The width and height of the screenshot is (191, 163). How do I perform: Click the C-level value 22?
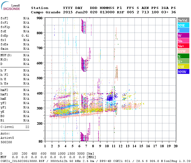(x=27, y=127)
